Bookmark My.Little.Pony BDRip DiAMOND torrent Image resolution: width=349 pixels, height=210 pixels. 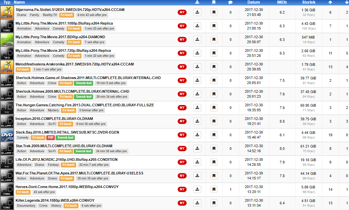point(214,40)
